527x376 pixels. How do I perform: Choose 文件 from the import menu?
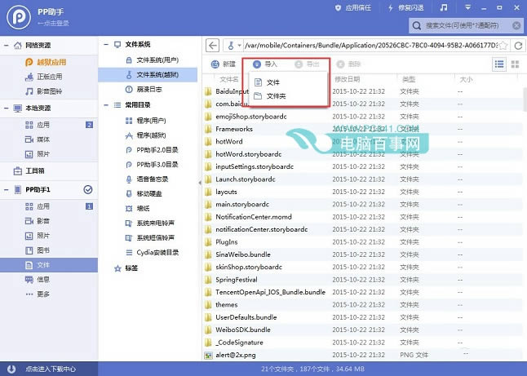click(x=289, y=82)
